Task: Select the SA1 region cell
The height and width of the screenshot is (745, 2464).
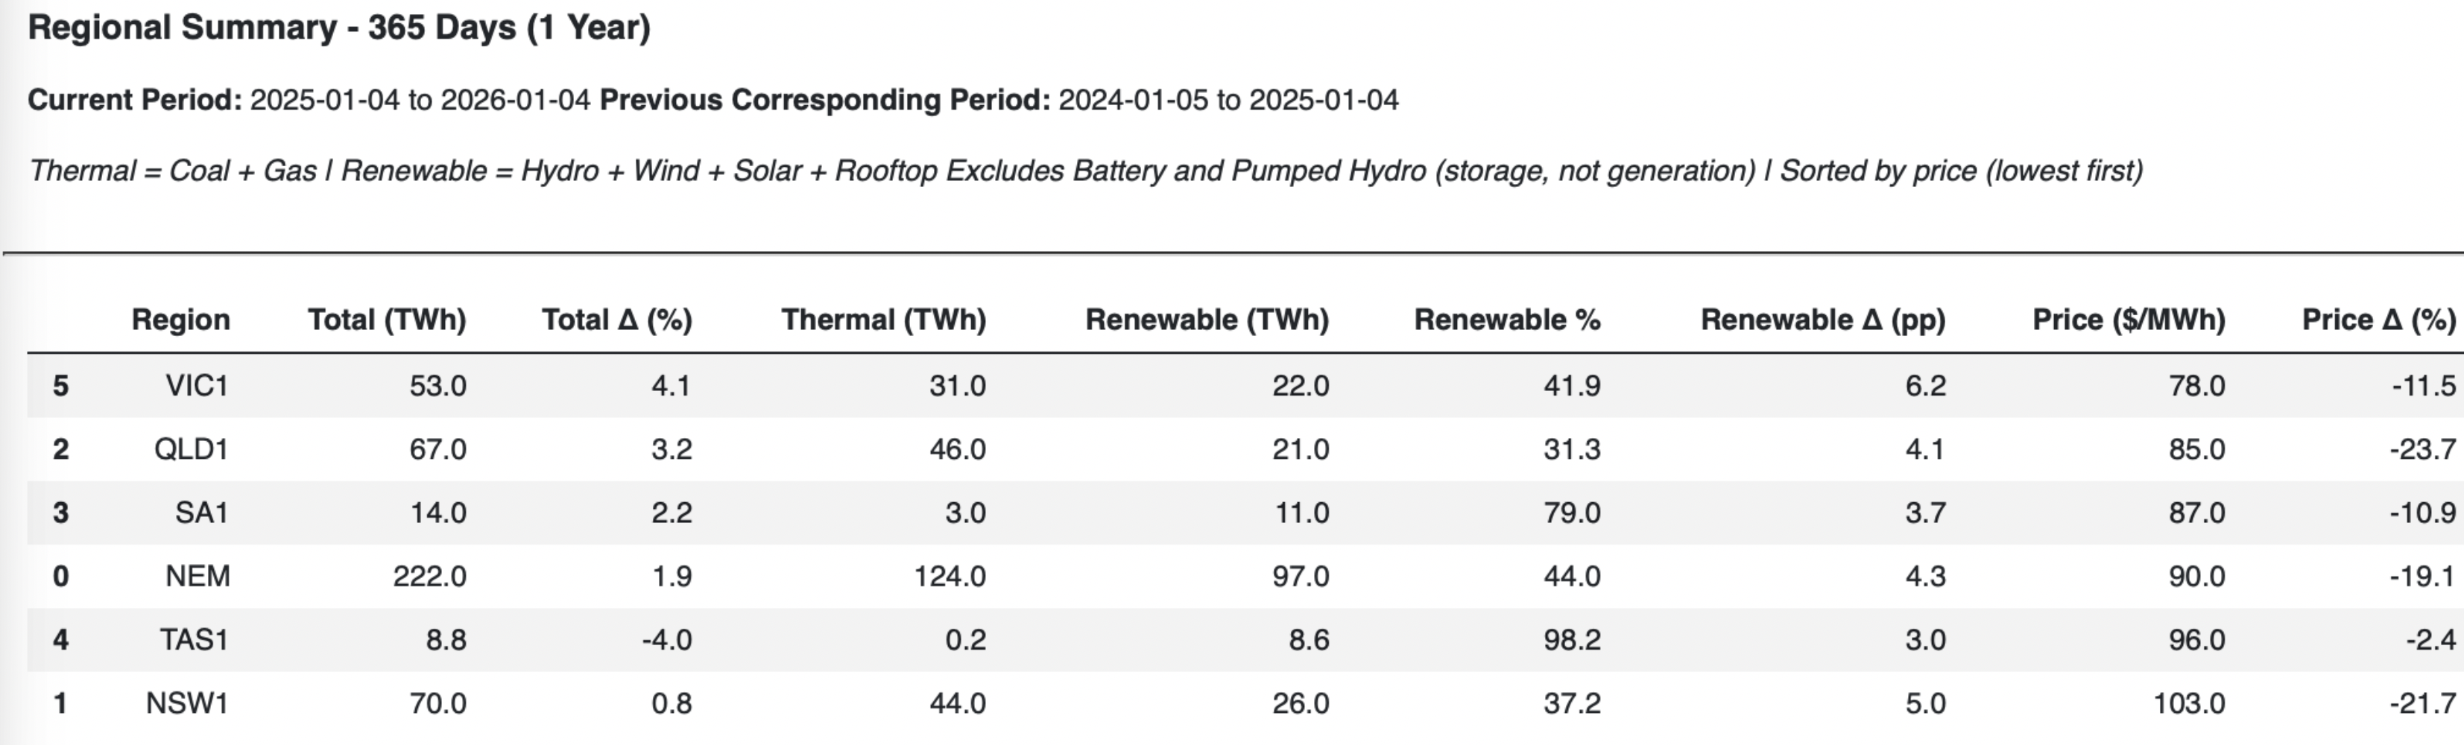Action: (201, 513)
